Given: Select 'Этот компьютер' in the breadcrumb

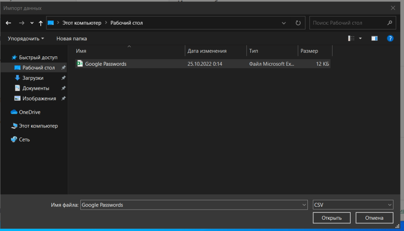Looking at the screenshot, I should click(x=82, y=23).
